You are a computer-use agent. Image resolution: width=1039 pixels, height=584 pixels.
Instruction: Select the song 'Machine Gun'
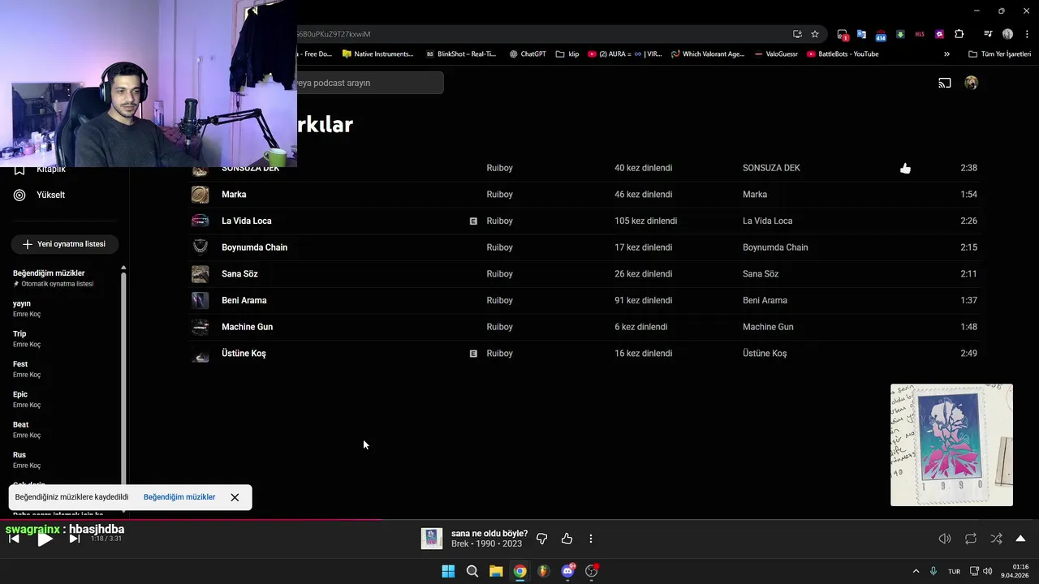pyautogui.click(x=247, y=327)
